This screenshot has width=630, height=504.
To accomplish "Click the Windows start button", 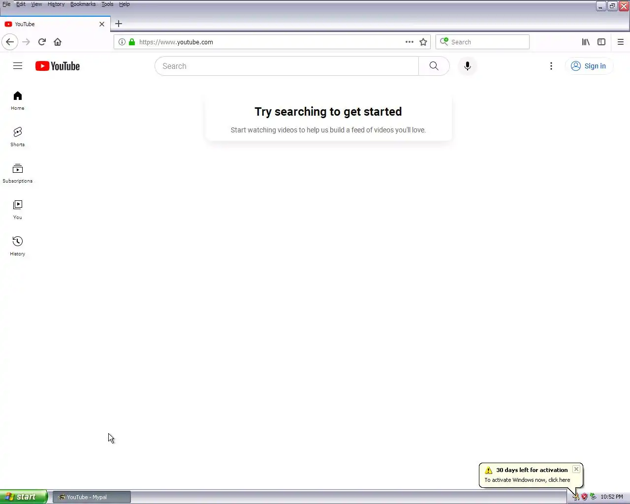I will click(24, 497).
